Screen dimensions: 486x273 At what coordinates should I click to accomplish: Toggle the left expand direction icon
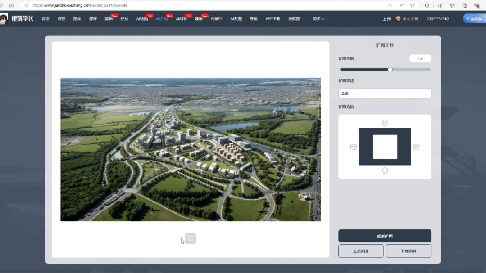tap(353, 147)
